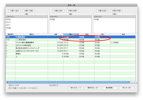Select ジロキチ商店 鎌倉事務所 customer row
This screenshot has height=100, width=143.
(71, 42)
